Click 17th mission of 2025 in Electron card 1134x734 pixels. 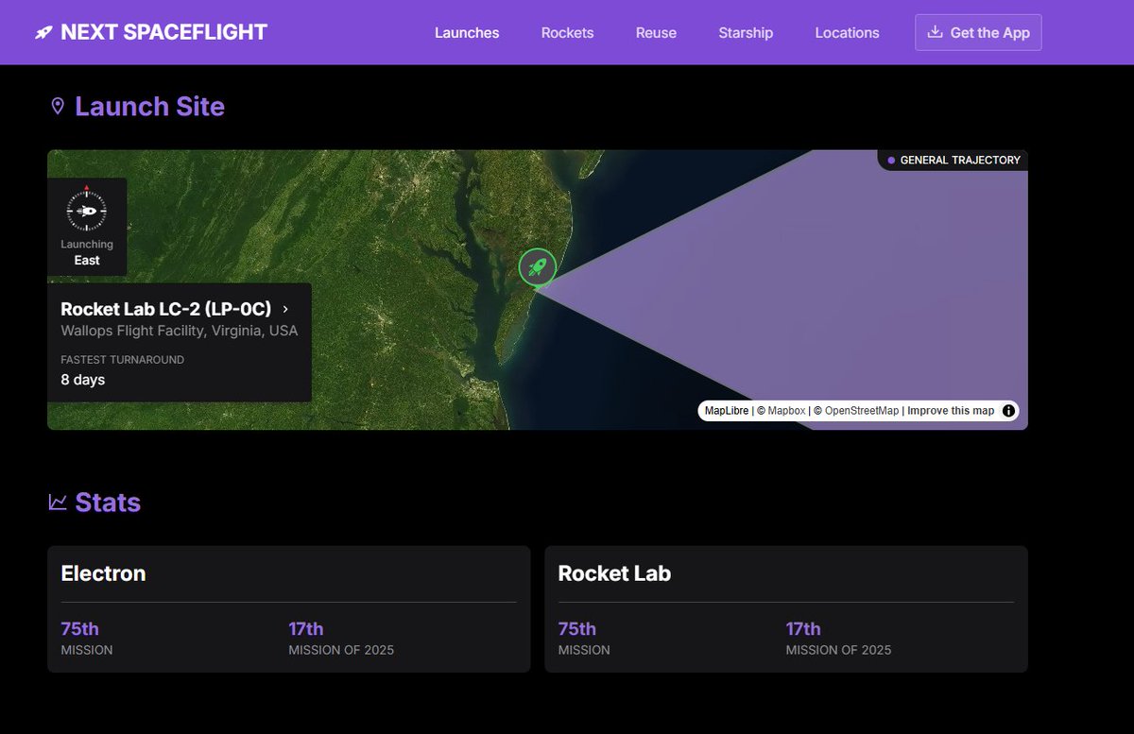click(x=306, y=629)
